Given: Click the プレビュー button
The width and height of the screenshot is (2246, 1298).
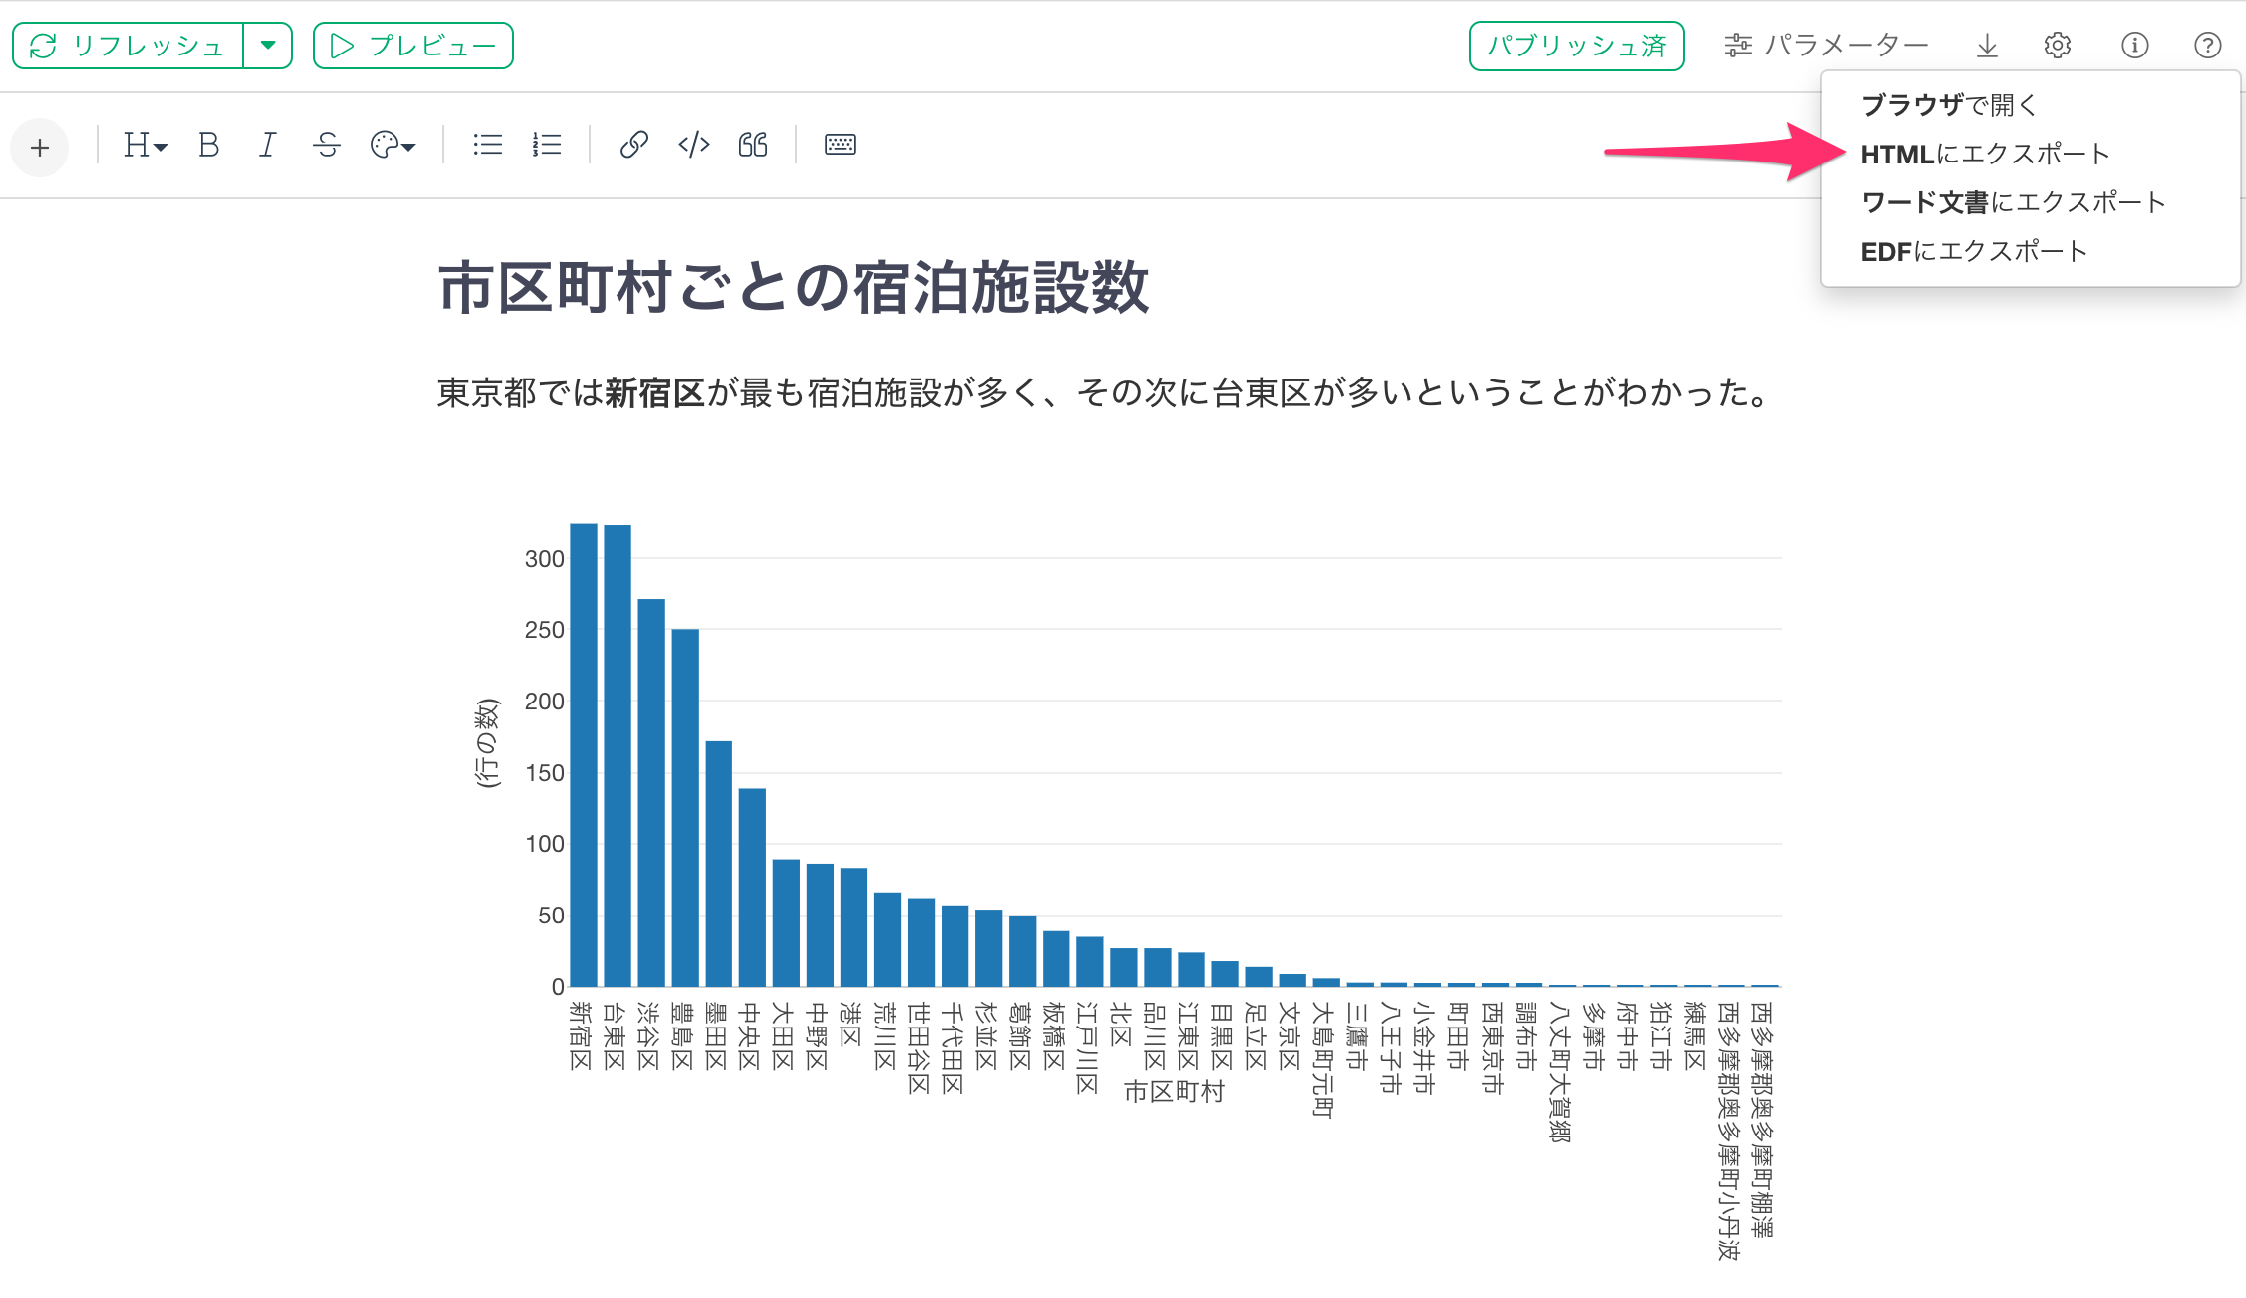Looking at the screenshot, I should (x=413, y=46).
